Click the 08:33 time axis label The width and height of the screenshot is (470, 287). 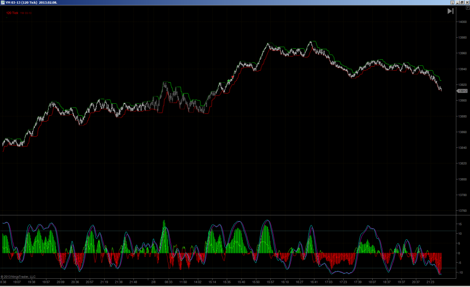(x=168, y=282)
